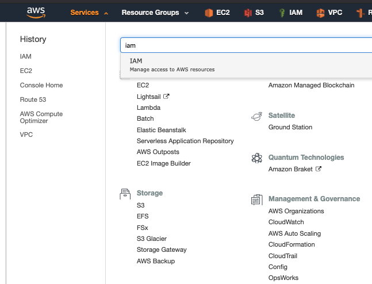Click the Quantum Technologies atom icon
Image resolution: width=372 pixels, height=284 pixels.
click(x=256, y=158)
